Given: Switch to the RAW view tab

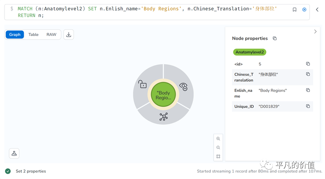Looking at the screenshot, I should coord(51,34).
